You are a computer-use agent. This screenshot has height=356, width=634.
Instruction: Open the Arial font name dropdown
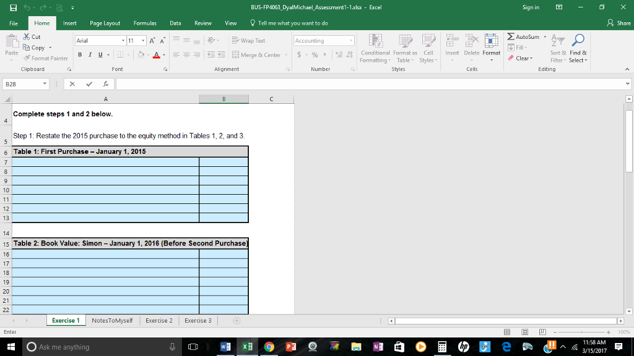point(123,41)
